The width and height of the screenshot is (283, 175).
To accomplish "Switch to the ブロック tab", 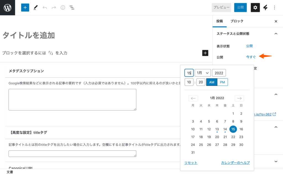I will [237, 21].
